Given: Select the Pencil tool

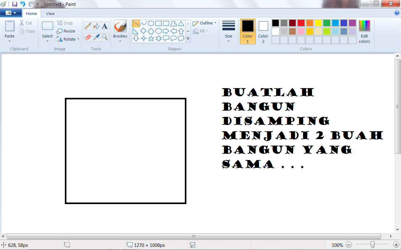Looking at the screenshot, I should point(88,26).
